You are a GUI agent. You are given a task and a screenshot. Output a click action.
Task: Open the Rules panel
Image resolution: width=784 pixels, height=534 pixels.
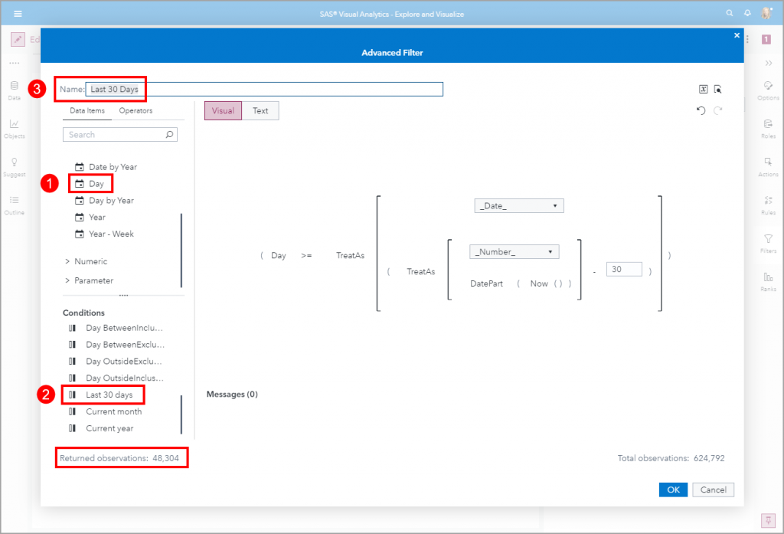[x=769, y=203]
